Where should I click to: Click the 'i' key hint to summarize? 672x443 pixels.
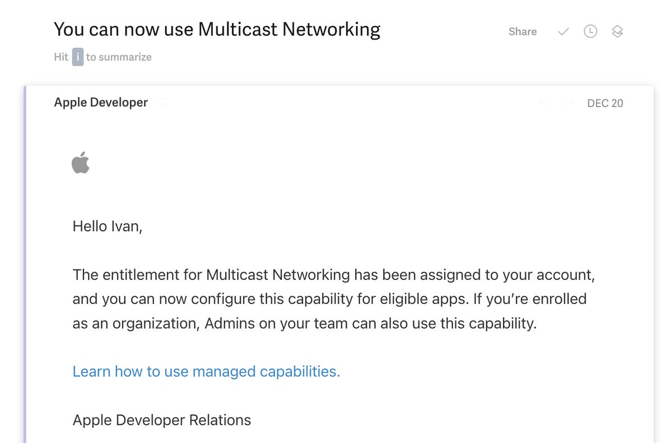coord(78,57)
